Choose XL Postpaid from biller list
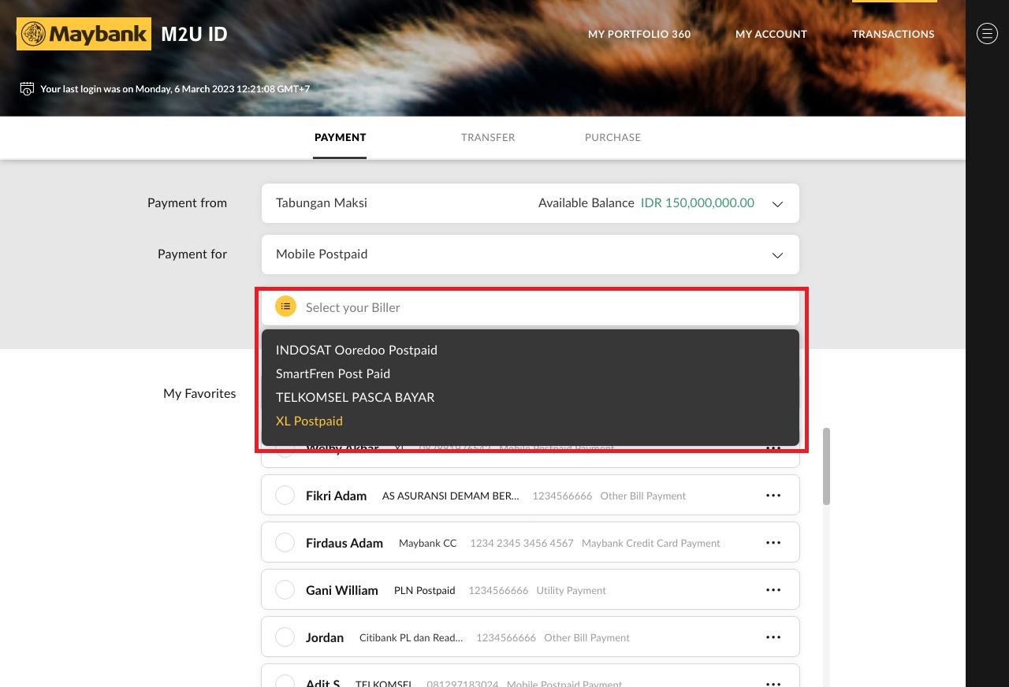The width and height of the screenshot is (1009, 687). click(309, 421)
